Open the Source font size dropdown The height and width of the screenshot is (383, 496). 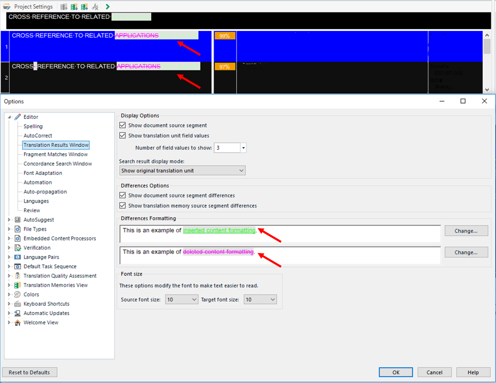click(181, 300)
